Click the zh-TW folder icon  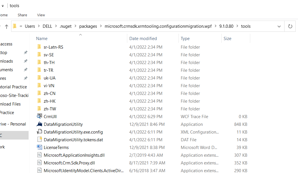point(39,109)
